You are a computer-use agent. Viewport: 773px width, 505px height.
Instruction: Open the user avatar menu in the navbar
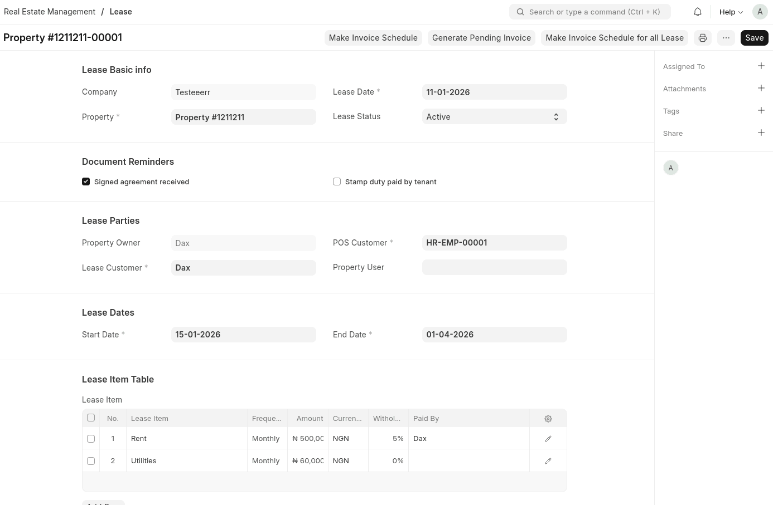point(760,12)
